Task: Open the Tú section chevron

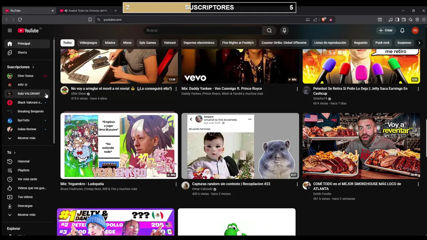Action: (x=14, y=153)
